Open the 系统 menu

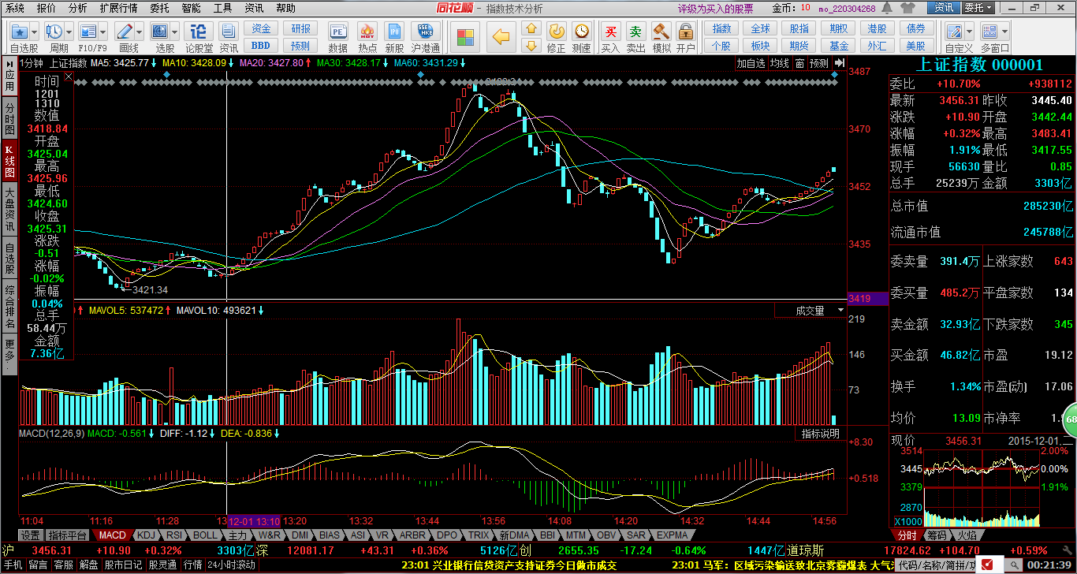click(x=15, y=7)
